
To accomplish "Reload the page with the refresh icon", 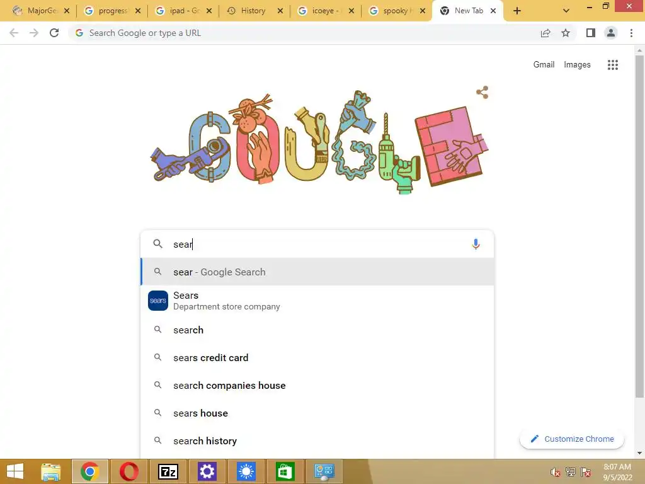I will coord(54,33).
